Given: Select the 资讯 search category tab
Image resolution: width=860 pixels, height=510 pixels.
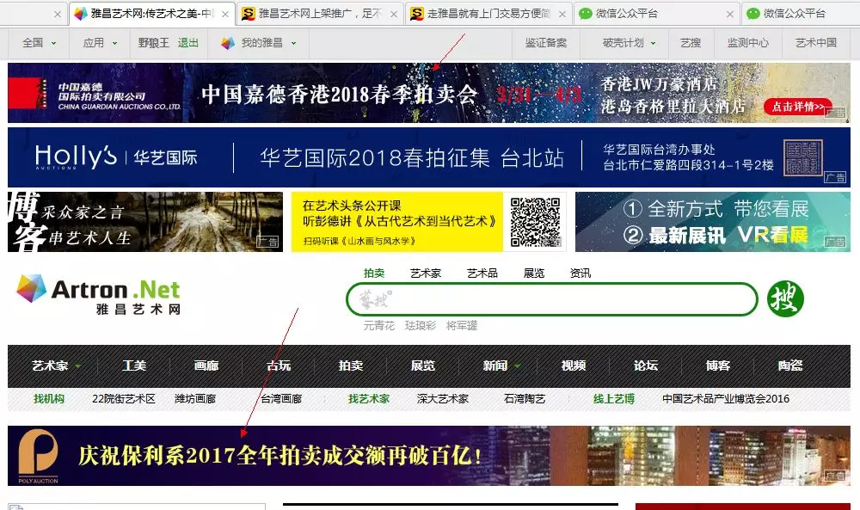Looking at the screenshot, I should coord(580,273).
